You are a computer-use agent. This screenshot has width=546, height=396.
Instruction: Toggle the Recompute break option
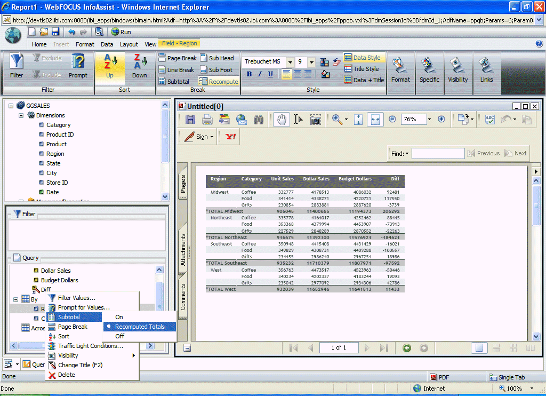(x=219, y=82)
